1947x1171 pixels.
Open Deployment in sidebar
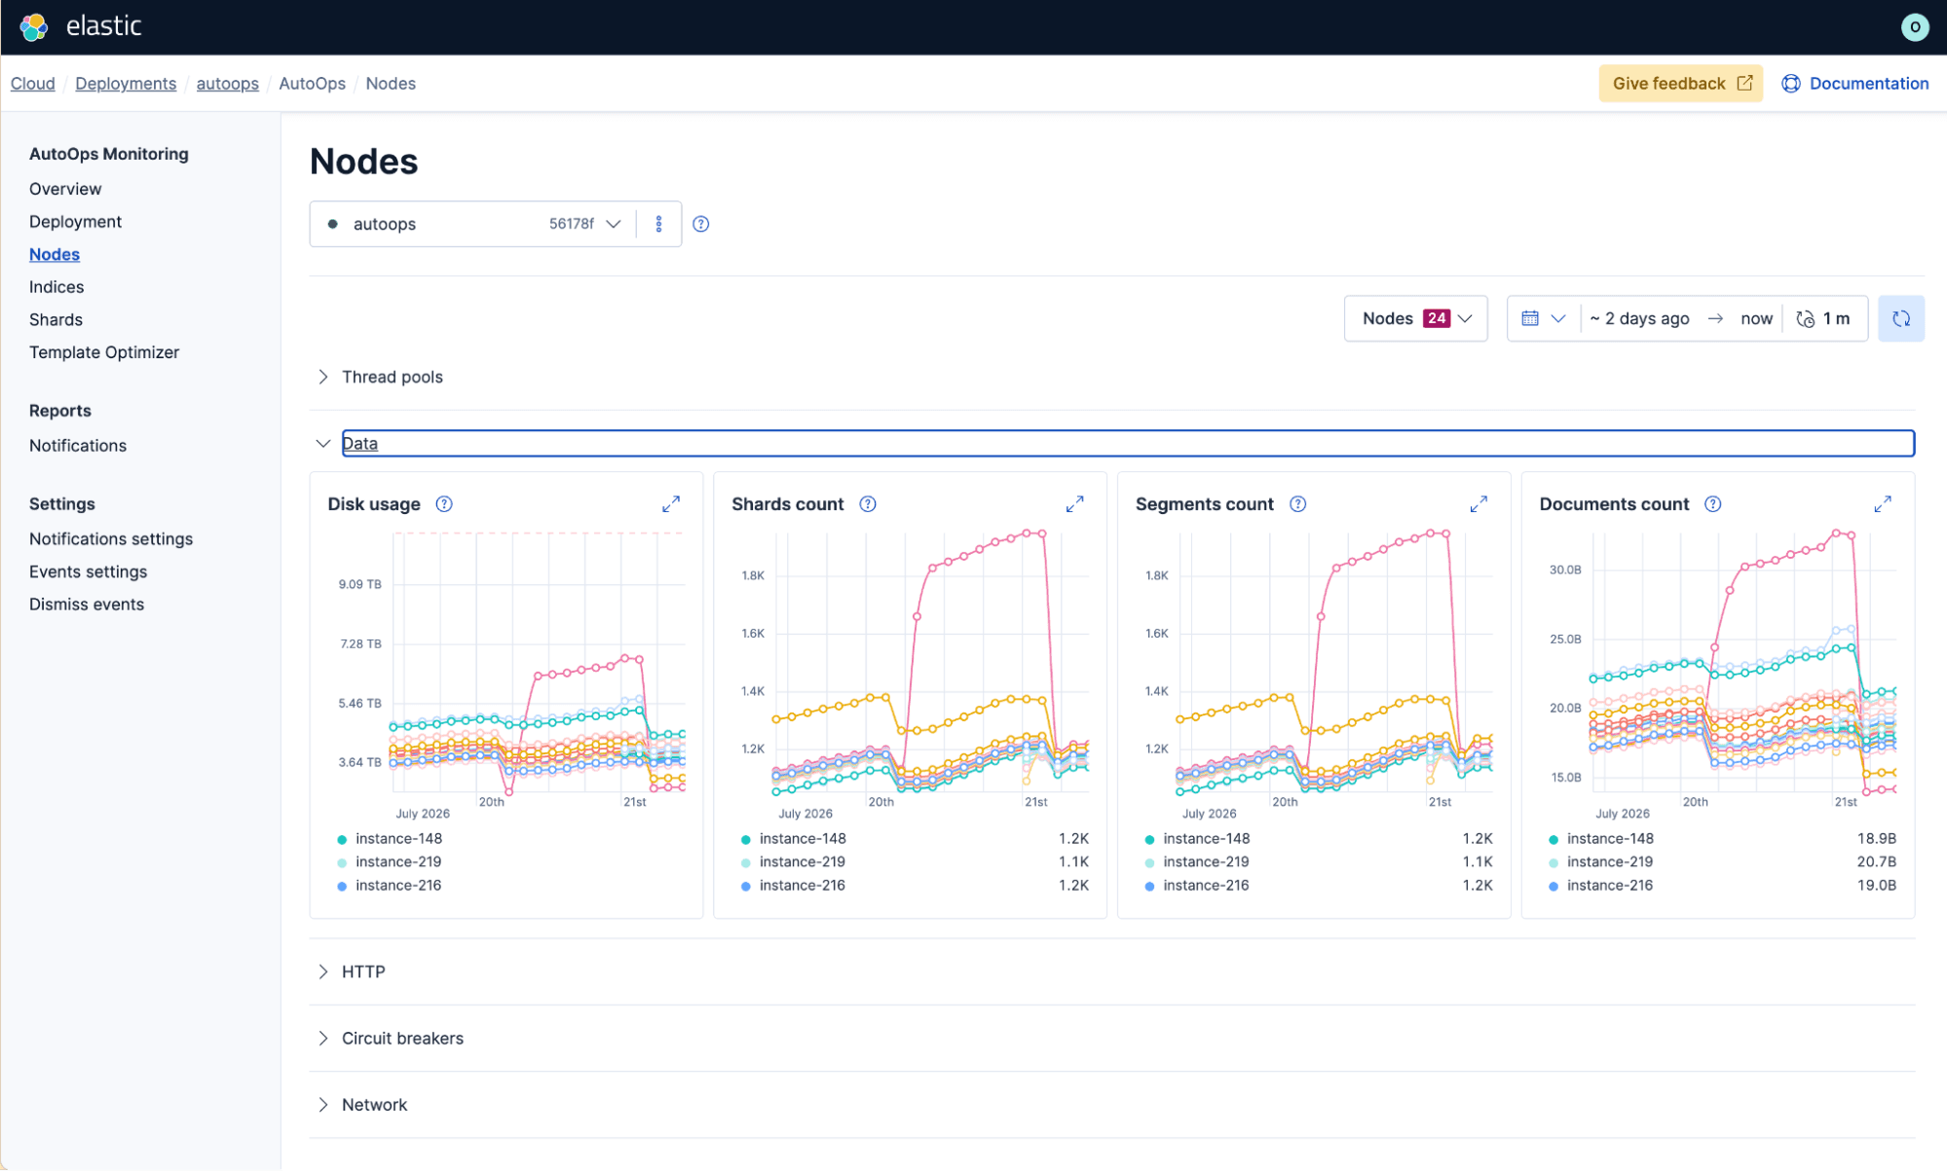pyautogui.click(x=75, y=222)
